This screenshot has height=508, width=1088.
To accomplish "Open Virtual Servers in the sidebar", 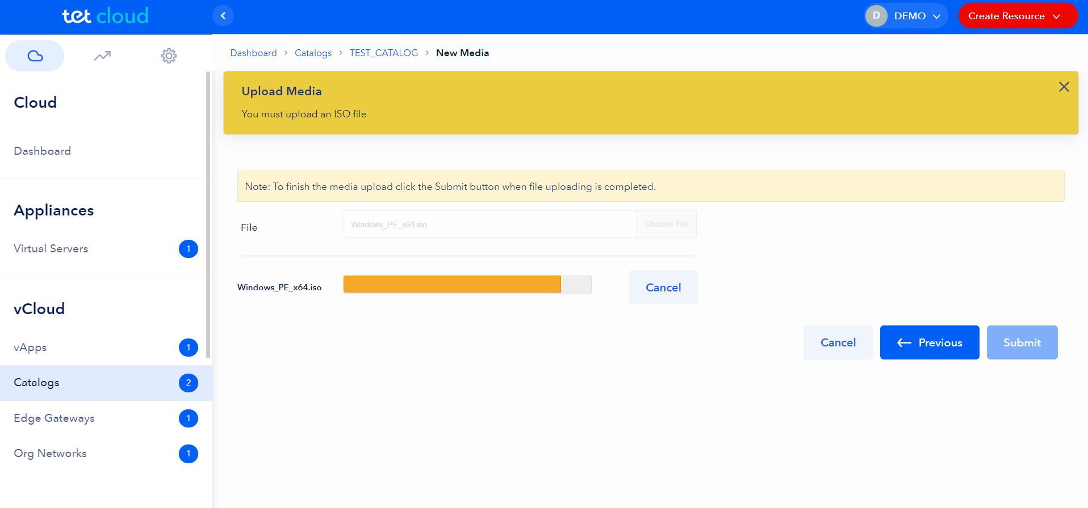I will (51, 248).
